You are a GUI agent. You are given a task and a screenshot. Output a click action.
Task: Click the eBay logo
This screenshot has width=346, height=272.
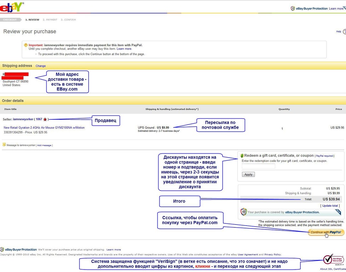click(11, 7)
